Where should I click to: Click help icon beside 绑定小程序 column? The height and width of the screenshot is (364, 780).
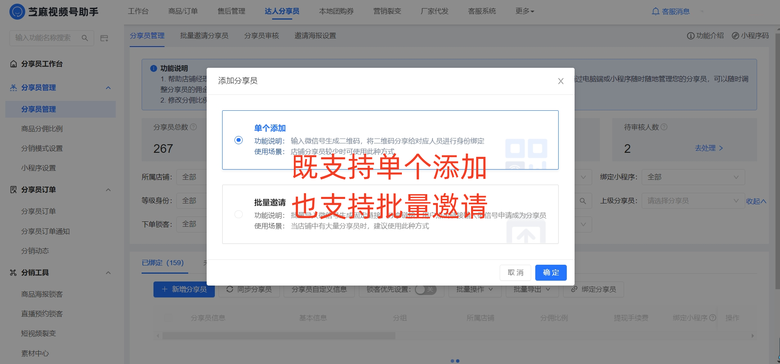point(712,317)
